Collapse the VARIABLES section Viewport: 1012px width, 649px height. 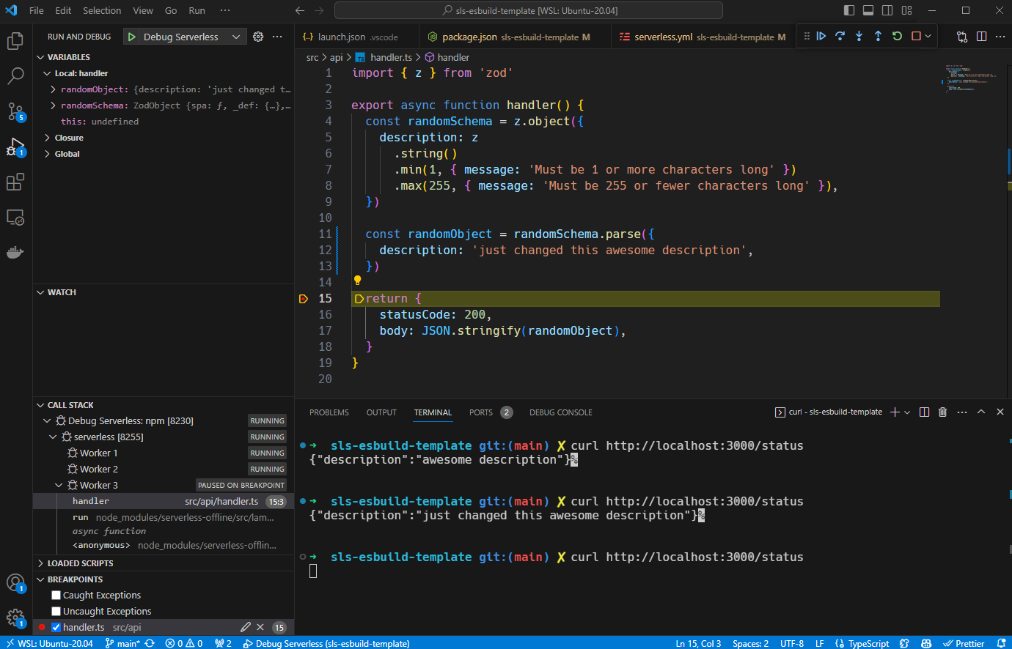(x=164, y=57)
